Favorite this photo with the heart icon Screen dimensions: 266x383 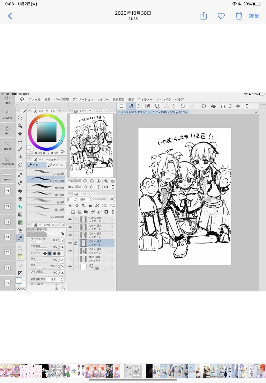tap(221, 16)
